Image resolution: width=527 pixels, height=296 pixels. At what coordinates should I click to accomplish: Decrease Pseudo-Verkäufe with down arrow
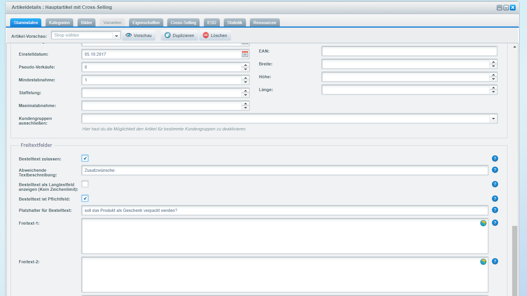point(245,69)
